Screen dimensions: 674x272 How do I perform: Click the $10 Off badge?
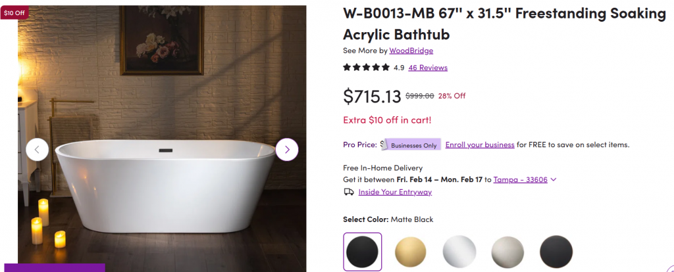pos(14,12)
